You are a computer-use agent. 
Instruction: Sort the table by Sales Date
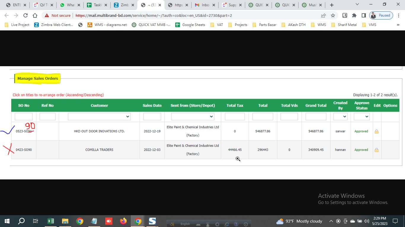(x=152, y=106)
